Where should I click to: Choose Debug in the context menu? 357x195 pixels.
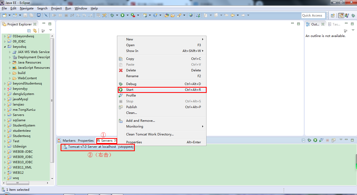click(162, 84)
